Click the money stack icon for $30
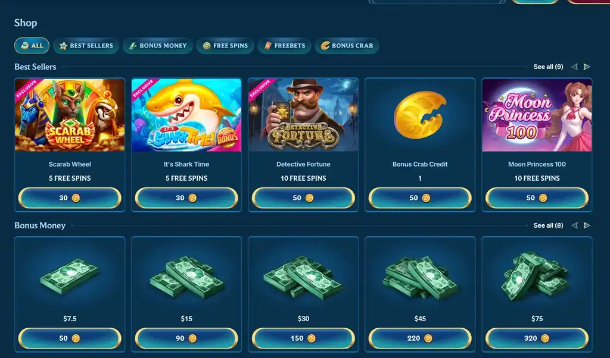 tap(303, 277)
